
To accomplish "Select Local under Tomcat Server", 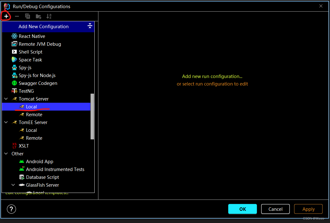I will [46, 107].
